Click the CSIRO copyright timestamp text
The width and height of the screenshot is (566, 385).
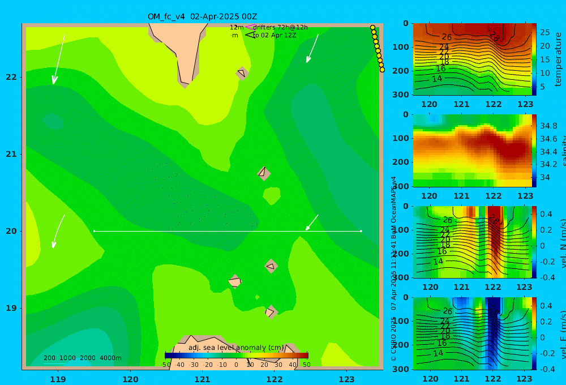(x=393, y=269)
